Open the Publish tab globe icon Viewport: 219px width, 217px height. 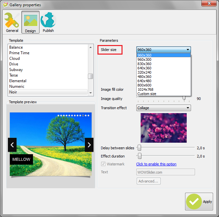coord(48,20)
